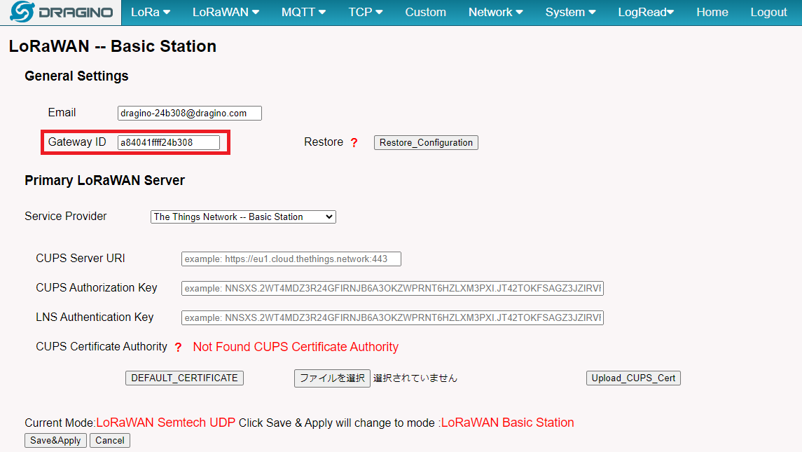
Task: Click the red question mark beside Restore
Action: (354, 143)
